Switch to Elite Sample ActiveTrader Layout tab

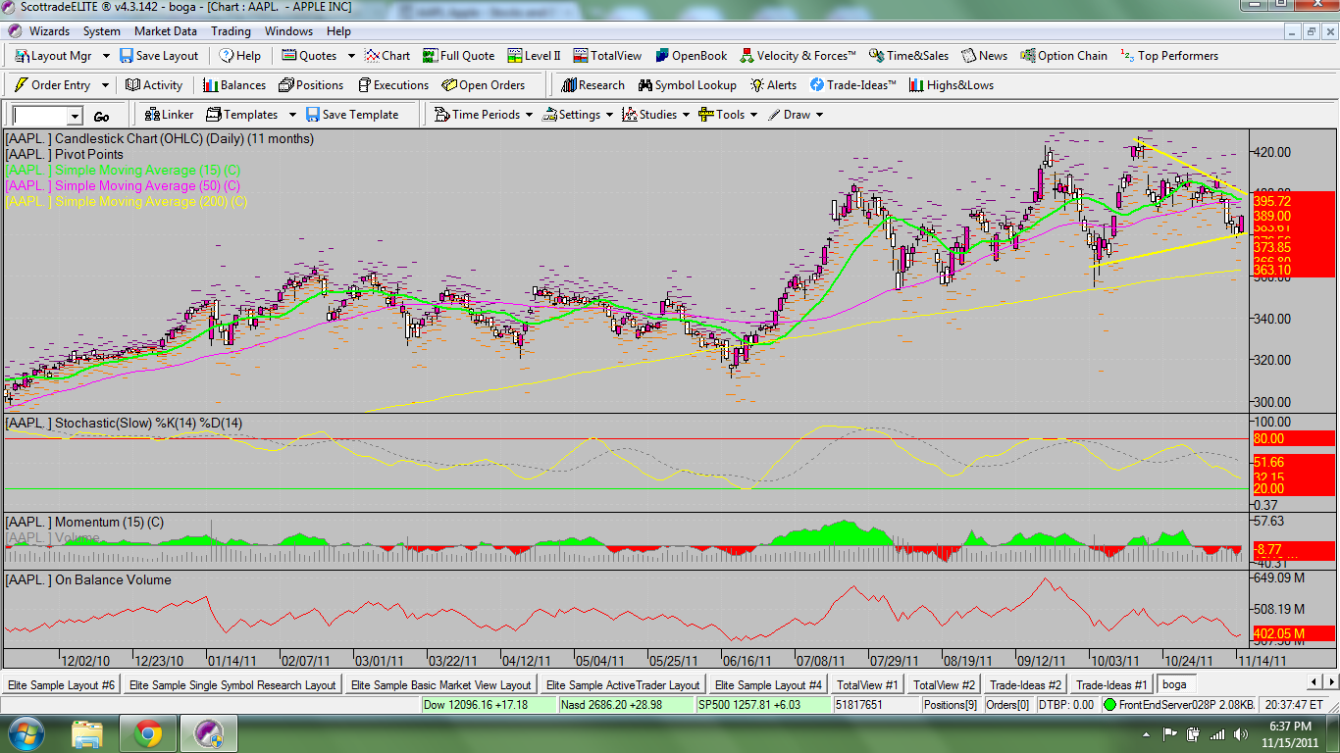click(623, 685)
